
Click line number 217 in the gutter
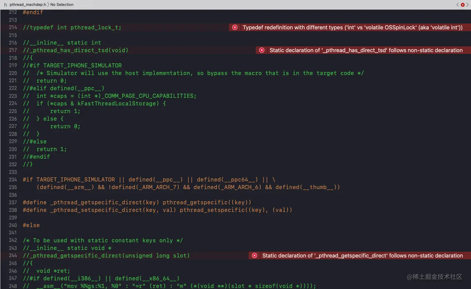tap(13, 50)
